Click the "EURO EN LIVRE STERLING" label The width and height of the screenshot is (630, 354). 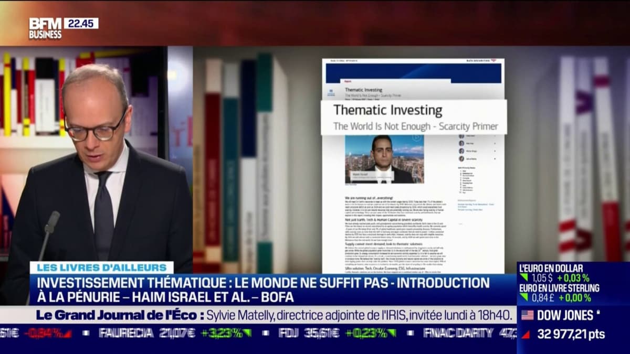(x=560, y=288)
